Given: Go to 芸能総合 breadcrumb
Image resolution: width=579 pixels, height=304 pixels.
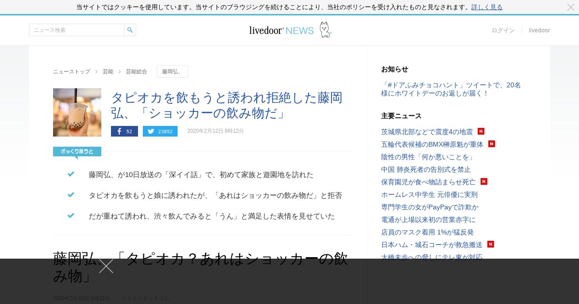Looking at the screenshot, I should click(137, 71).
